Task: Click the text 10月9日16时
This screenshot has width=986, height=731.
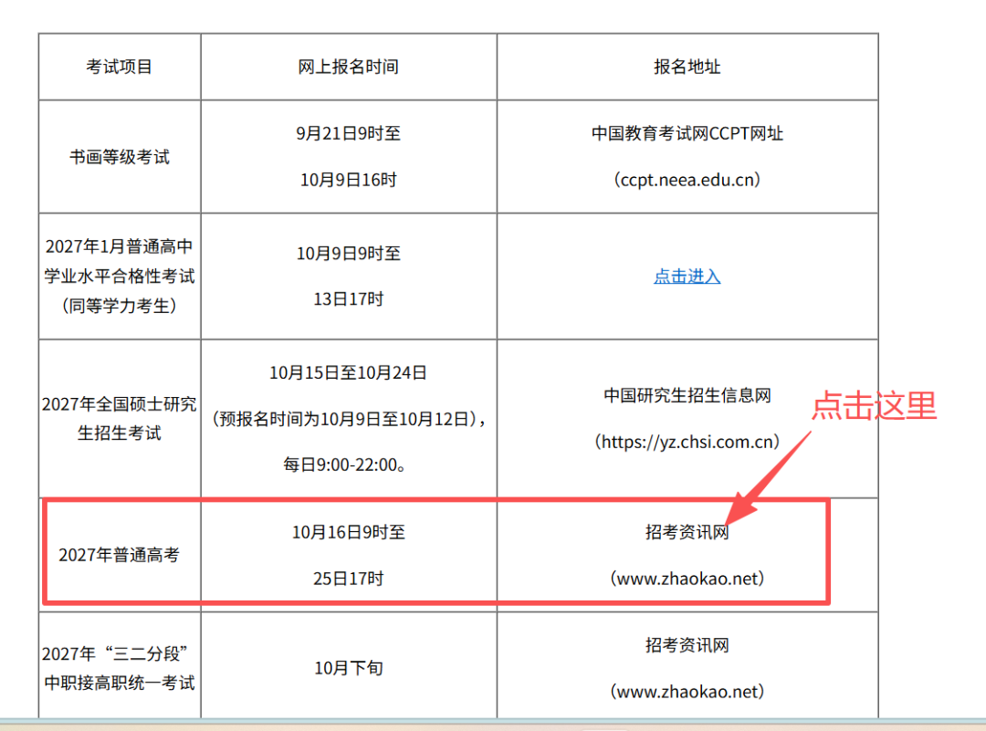Action: click(x=349, y=180)
